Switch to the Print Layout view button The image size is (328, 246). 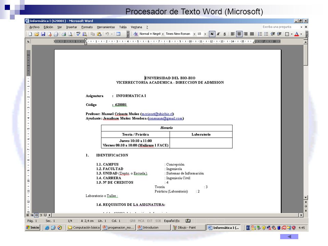(x=37, y=215)
